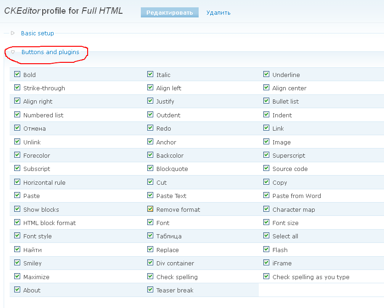Disable the Flash checkbox
Screen dimensions: 384x308
pyautogui.click(x=266, y=249)
